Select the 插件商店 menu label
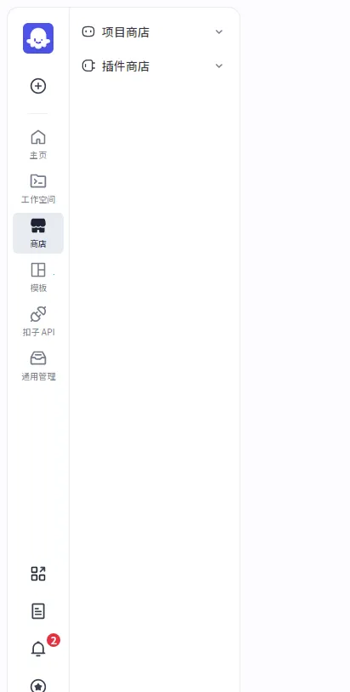This screenshot has height=692, width=350. coord(126,66)
